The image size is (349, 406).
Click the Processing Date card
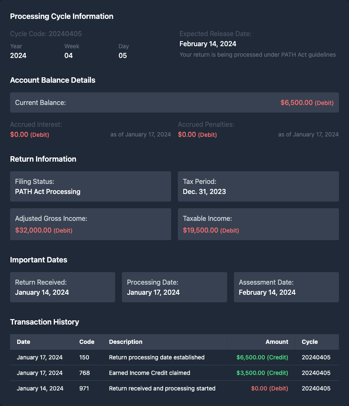tap(174, 287)
